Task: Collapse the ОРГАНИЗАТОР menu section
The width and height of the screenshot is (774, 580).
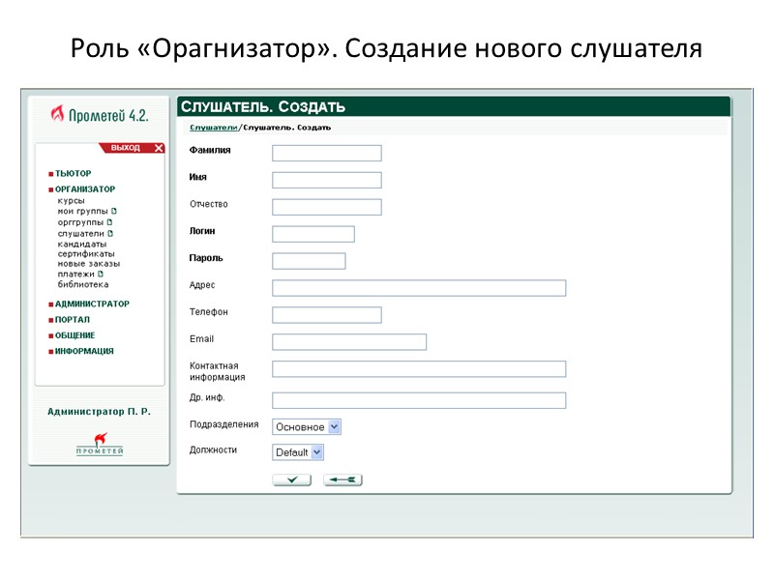Action: pos(85,189)
